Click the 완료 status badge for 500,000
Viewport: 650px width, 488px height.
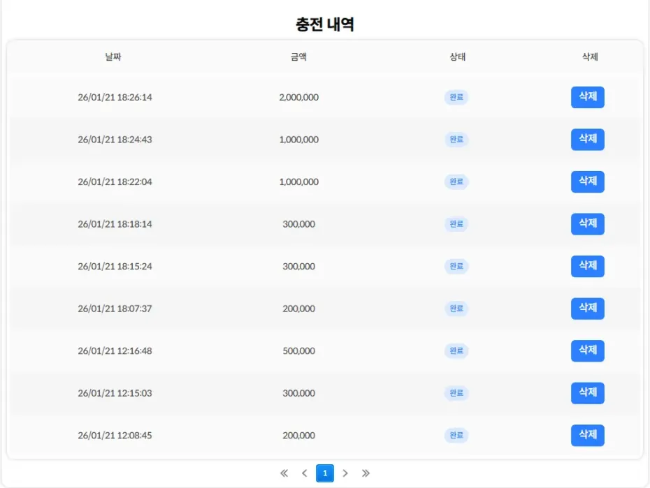456,350
